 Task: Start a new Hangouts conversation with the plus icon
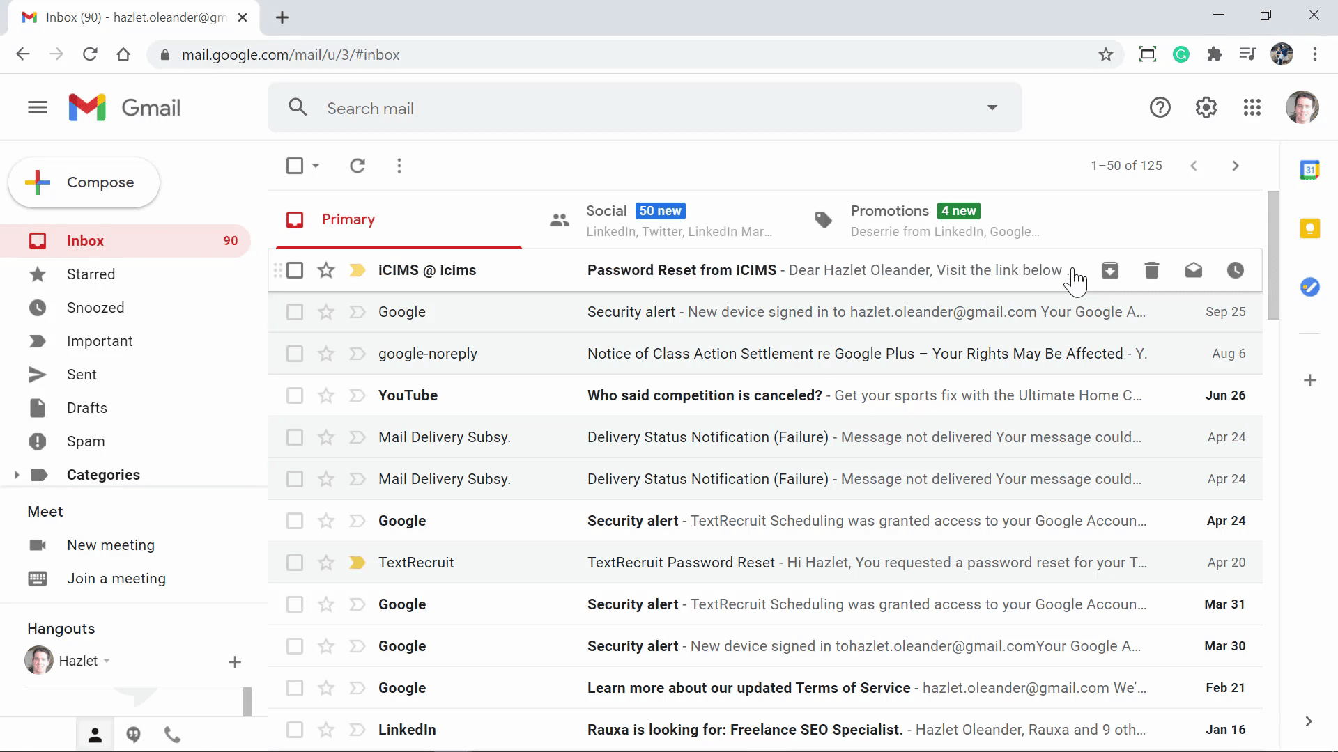(235, 662)
